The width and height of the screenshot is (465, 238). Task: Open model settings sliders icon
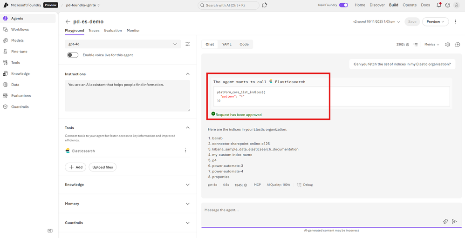click(188, 44)
